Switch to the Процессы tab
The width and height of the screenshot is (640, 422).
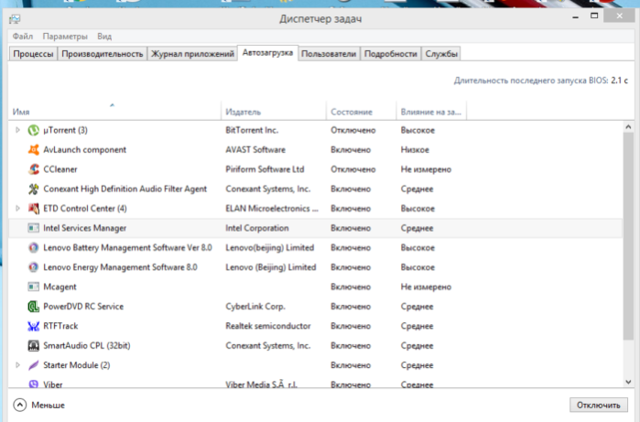pos(33,54)
